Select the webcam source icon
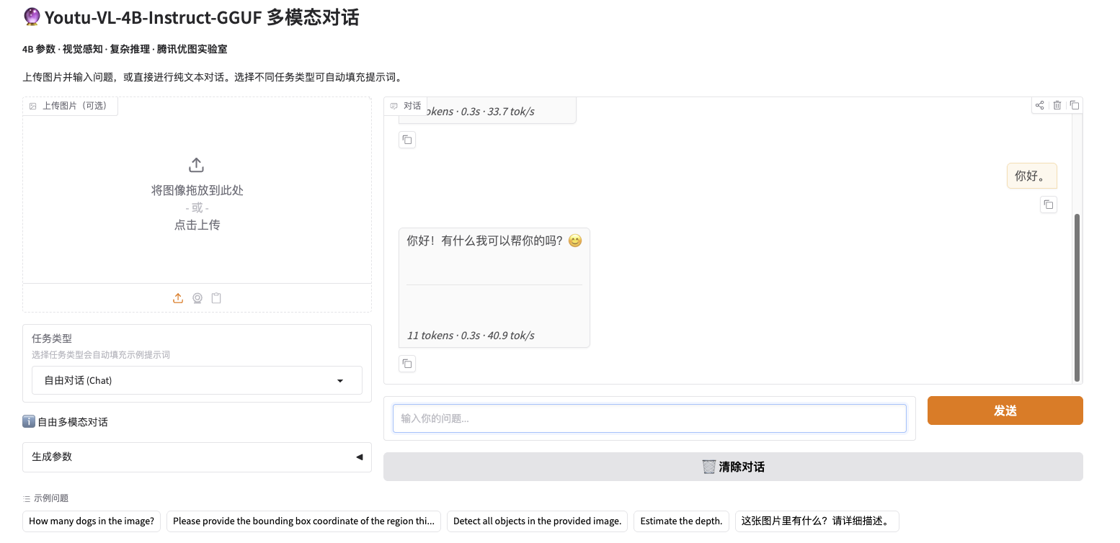 click(197, 298)
